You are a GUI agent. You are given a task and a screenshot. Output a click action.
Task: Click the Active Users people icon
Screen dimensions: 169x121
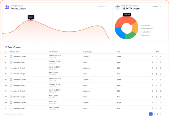tap(7, 7)
